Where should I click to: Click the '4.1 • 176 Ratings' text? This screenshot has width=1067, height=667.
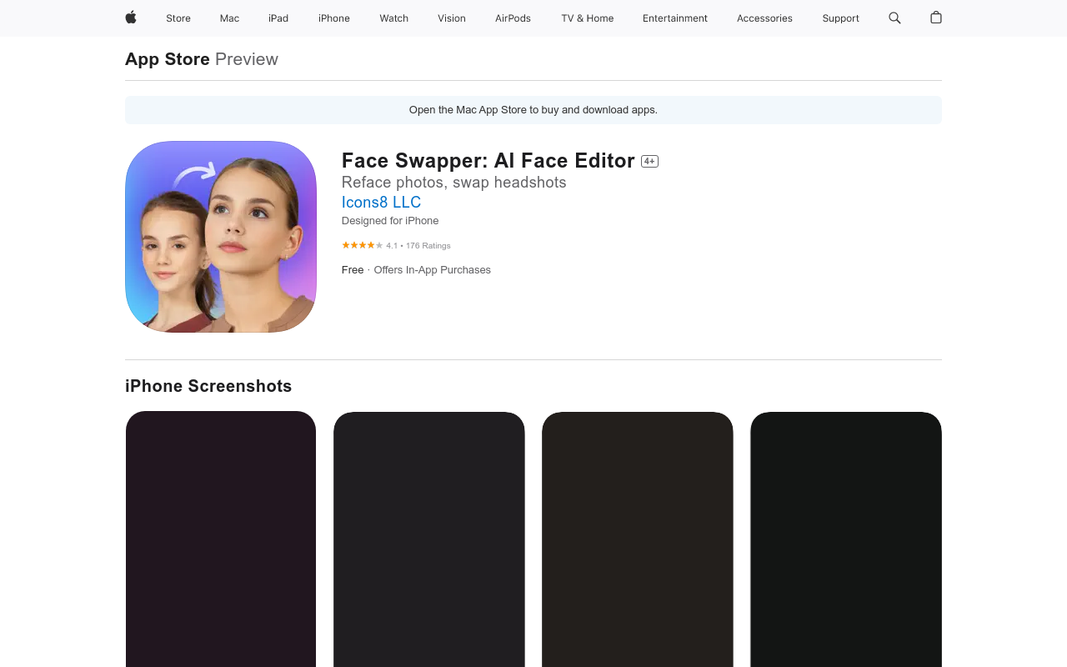[418, 246]
